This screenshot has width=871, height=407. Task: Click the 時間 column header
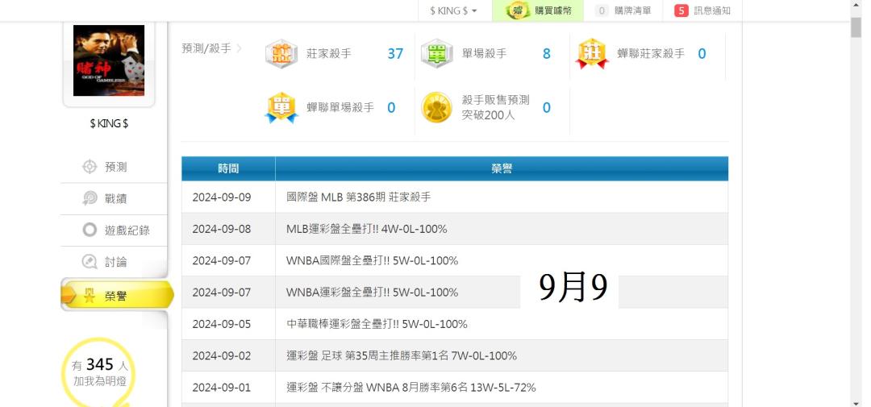pyautogui.click(x=228, y=168)
